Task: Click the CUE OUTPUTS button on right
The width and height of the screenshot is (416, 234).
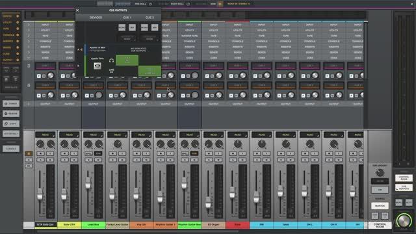Action: (x=404, y=188)
